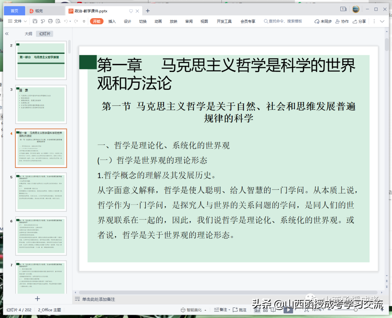392x318 pixels.
Task: Click the Undo arrow icon
Action: click(x=66, y=21)
